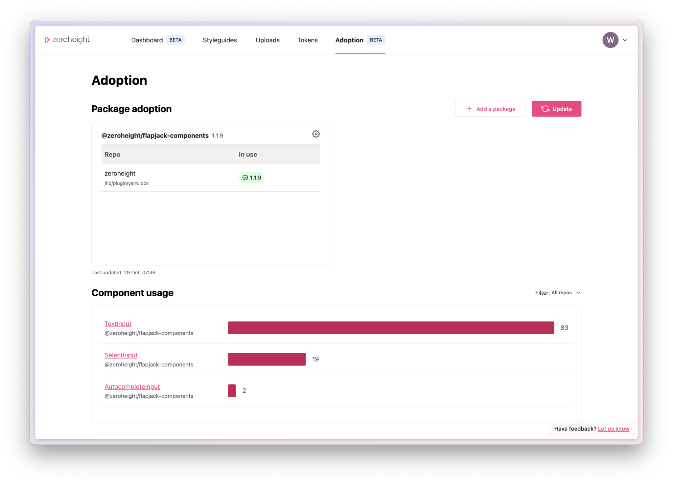Click the BETA badge beside Adoption
The image size is (673, 484).
coord(376,40)
